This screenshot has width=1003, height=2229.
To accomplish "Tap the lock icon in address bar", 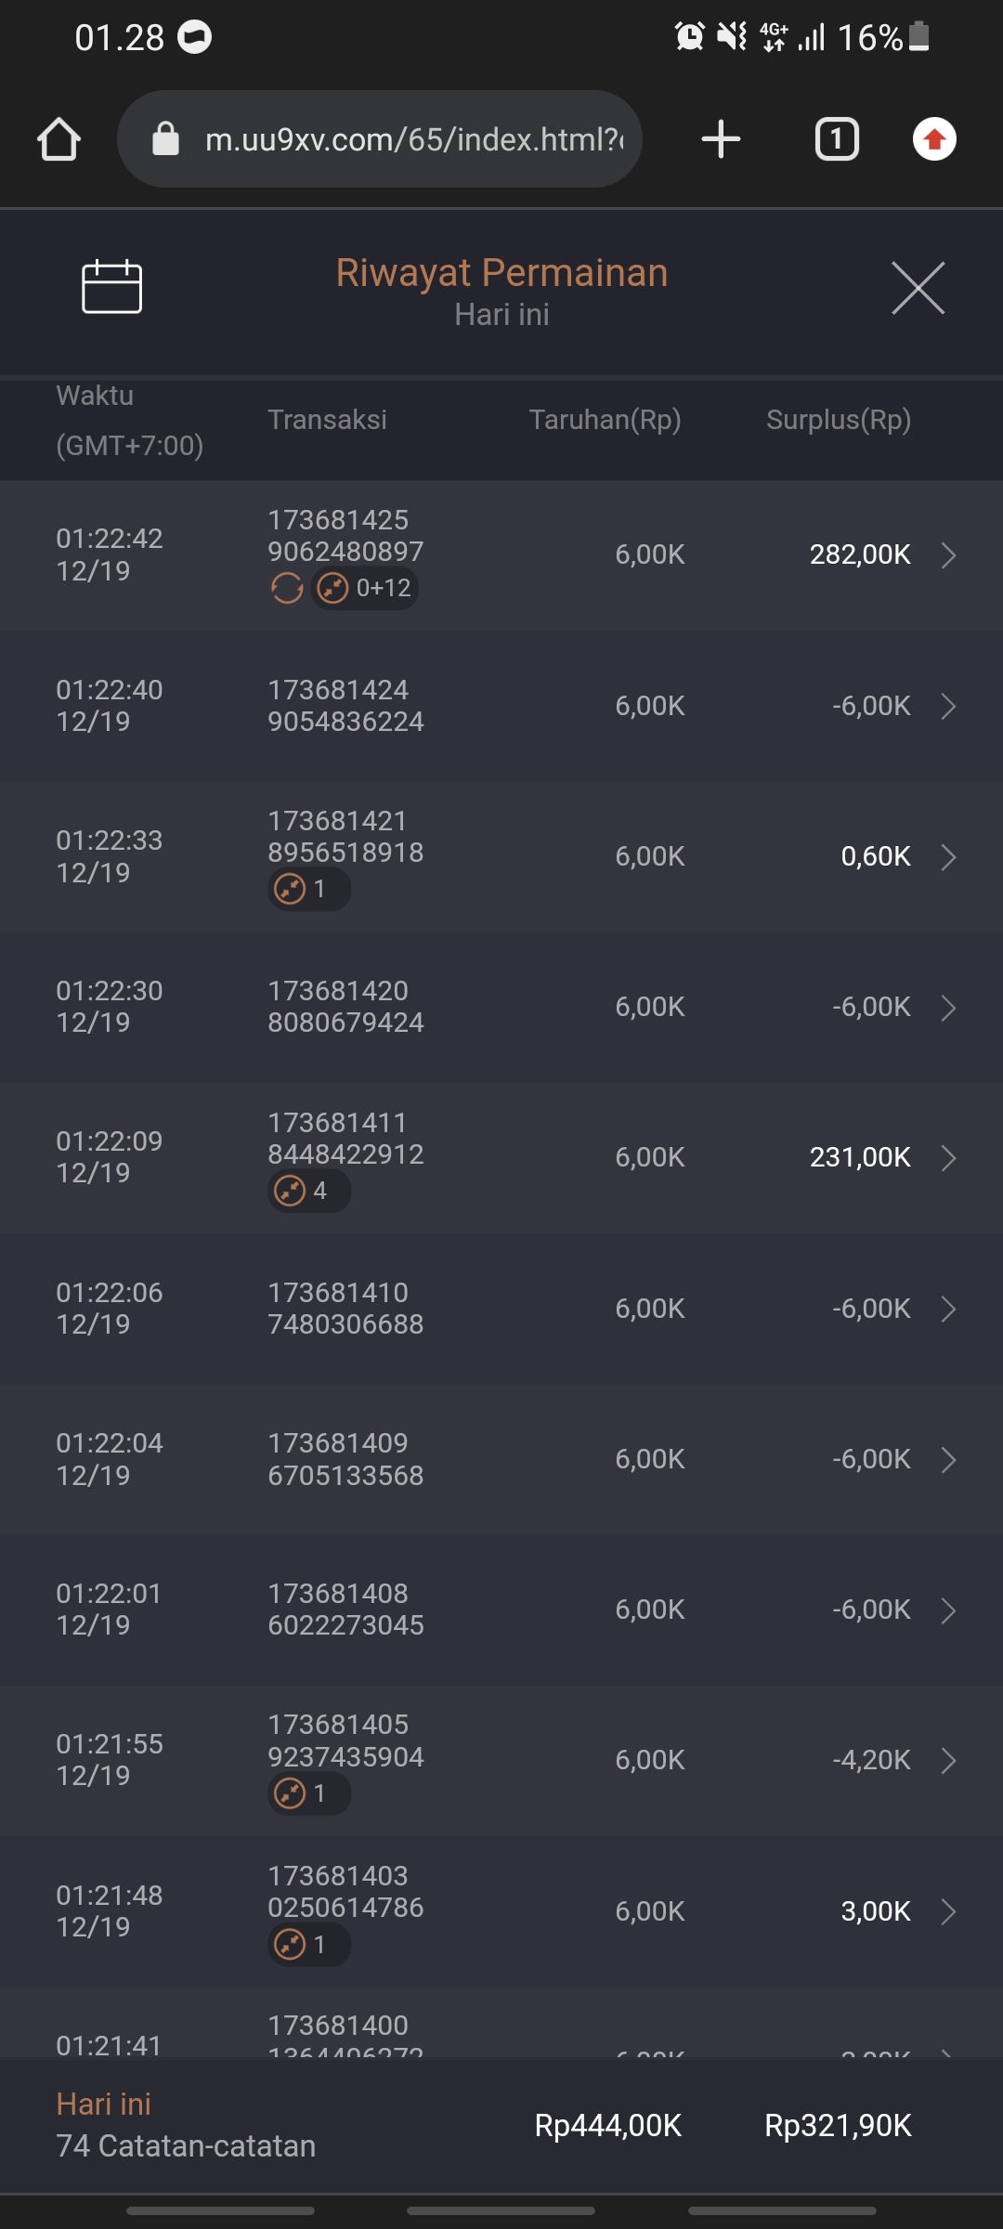I will pos(165,139).
